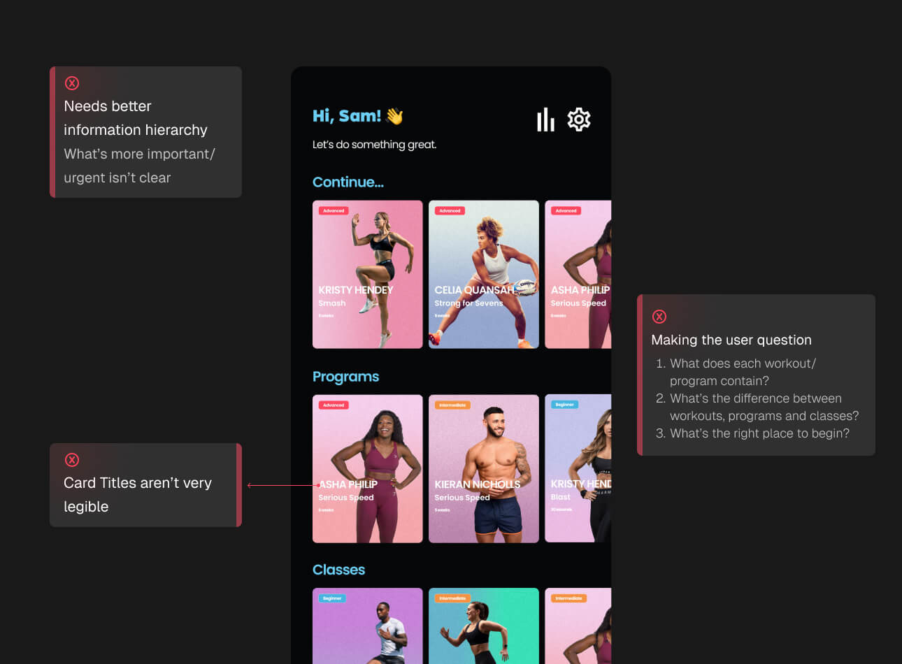Click Advanced badge on Kristy Hendey Smash card
This screenshot has width=902, height=664.
pyautogui.click(x=334, y=210)
